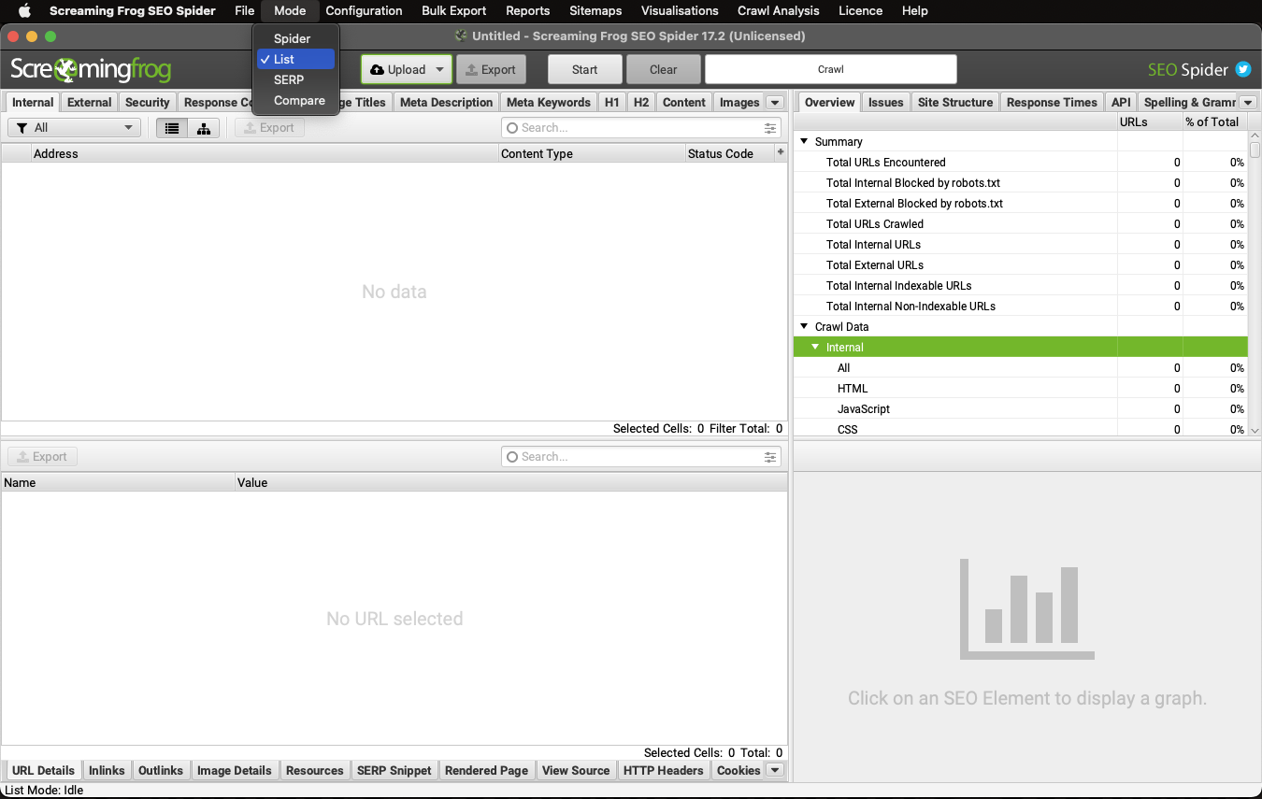Screen dimensions: 1262x799
Task: Open the Inlinks tab
Action: click(x=107, y=771)
